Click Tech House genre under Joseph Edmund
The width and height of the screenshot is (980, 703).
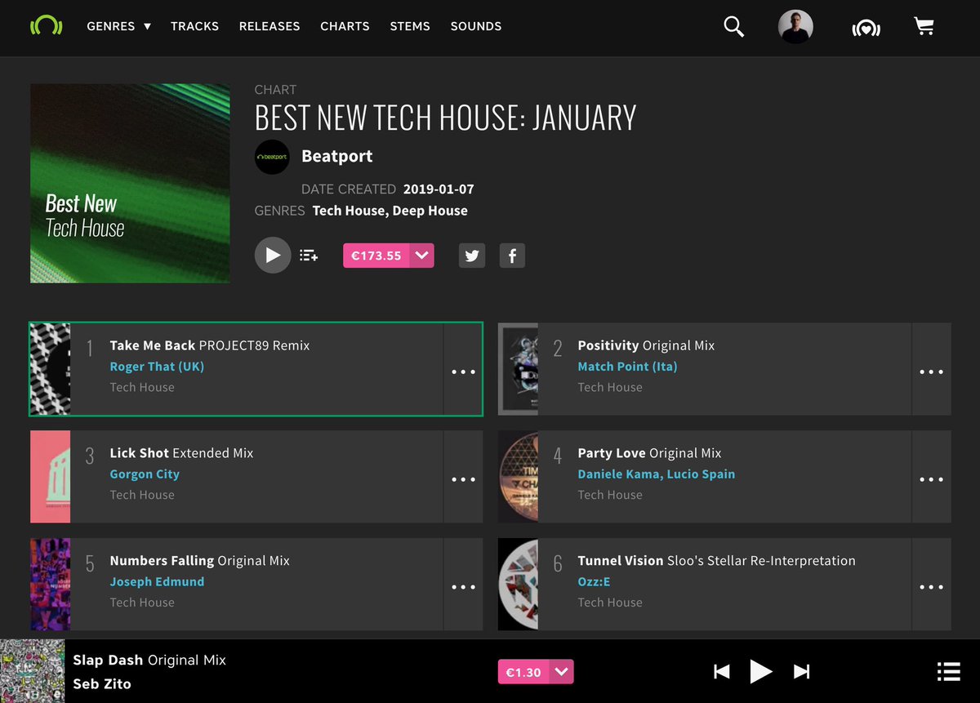142,603
